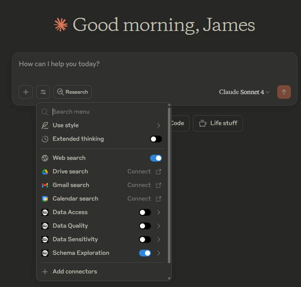Image resolution: width=301 pixels, height=287 pixels.
Task: Click the globe icon beside Web search
Action: click(45, 158)
